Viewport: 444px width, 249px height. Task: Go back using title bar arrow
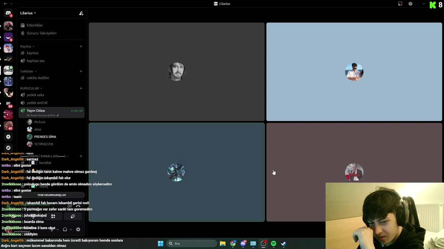point(5,3)
